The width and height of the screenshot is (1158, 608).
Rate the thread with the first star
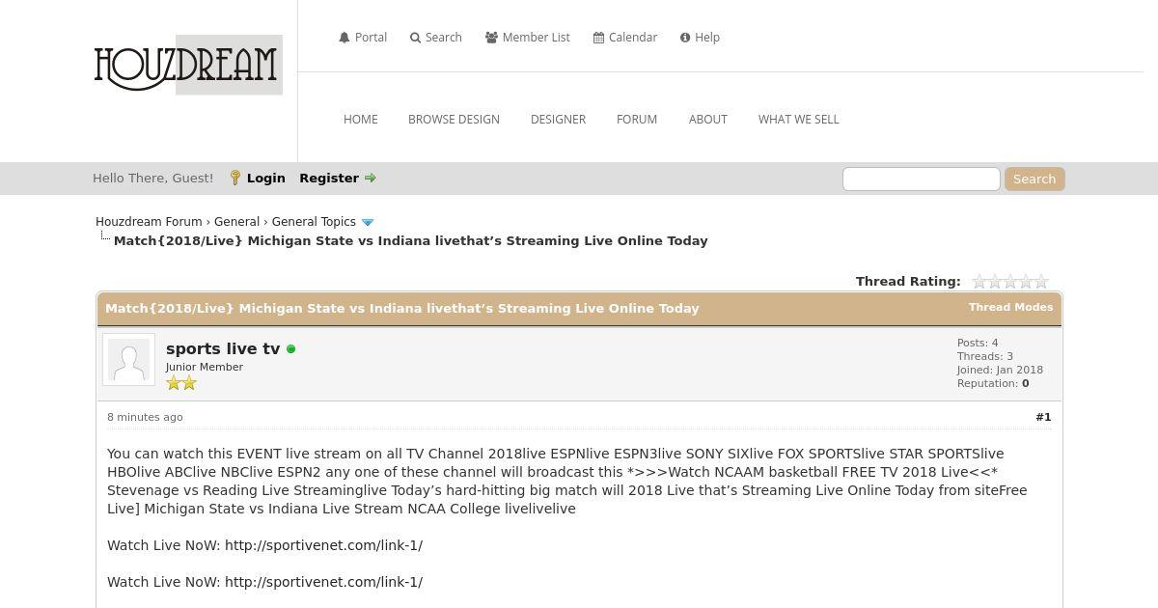point(979,282)
